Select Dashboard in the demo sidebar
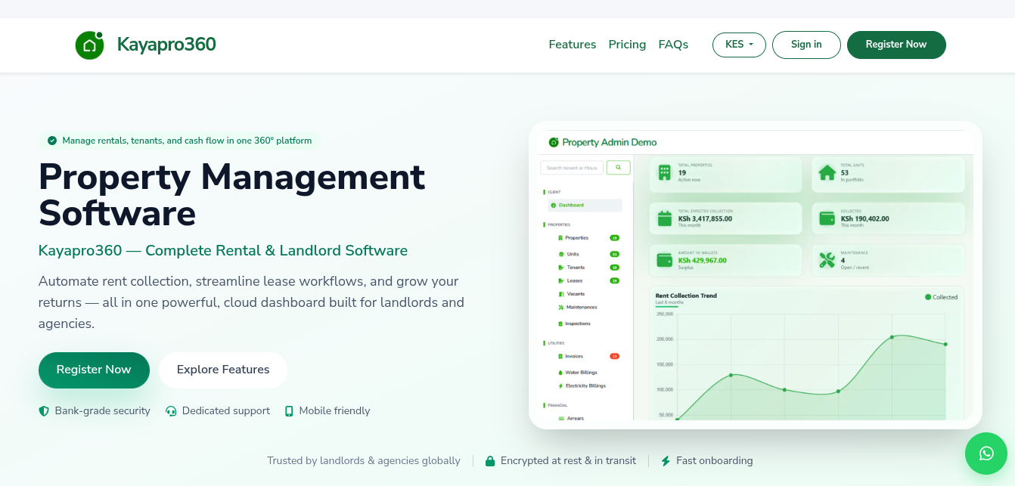The height and width of the screenshot is (486, 1015). pyautogui.click(x=585, y=206)
